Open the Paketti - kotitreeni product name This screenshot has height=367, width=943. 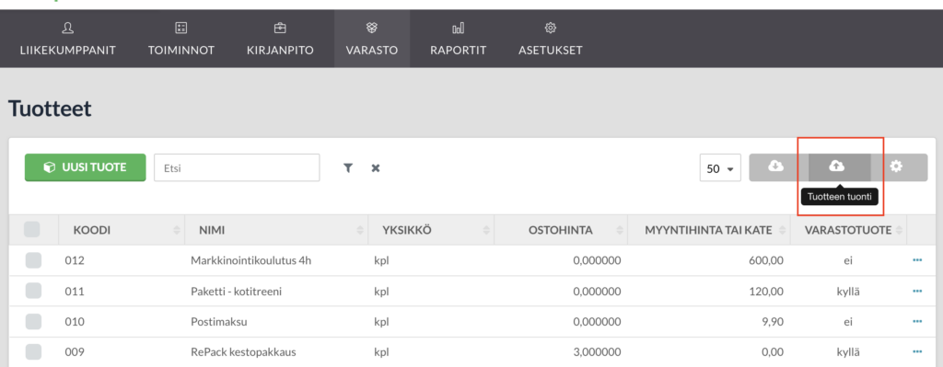[237, 292]
